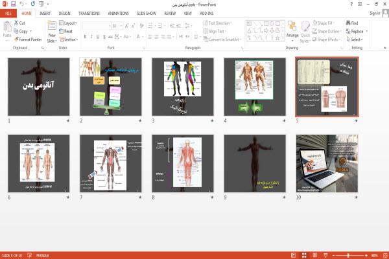The image size is (389, 259).
Task: Click the zoom in plus button
Action: tap(366, 255)
